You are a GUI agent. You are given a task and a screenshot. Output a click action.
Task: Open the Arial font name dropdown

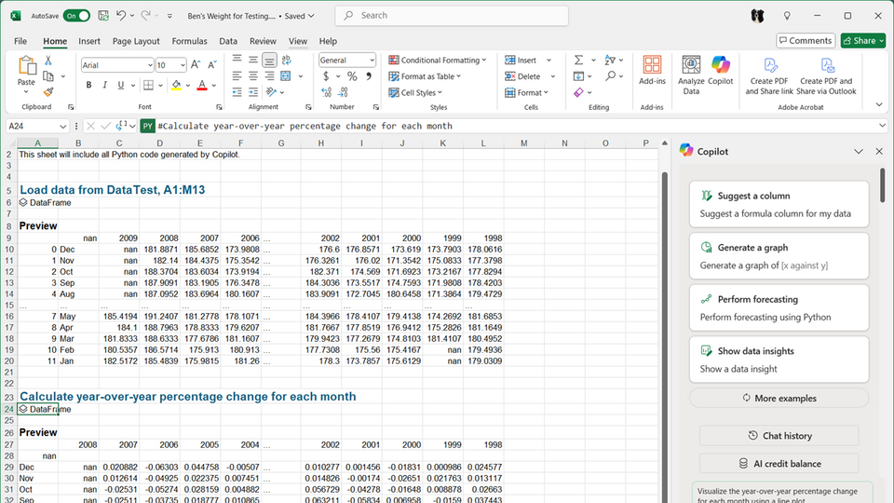149,65
